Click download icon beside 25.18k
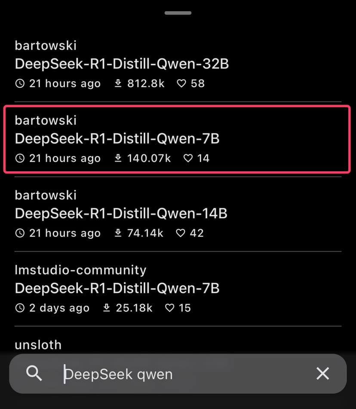Screen dimensions: 356x409 coord(107,308)
